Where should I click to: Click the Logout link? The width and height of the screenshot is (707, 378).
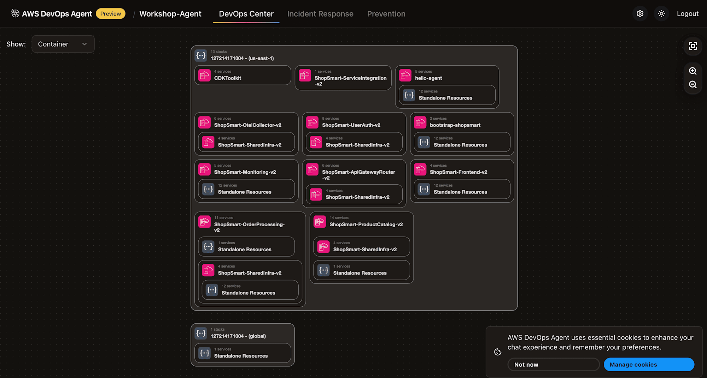tap(688, 14)
